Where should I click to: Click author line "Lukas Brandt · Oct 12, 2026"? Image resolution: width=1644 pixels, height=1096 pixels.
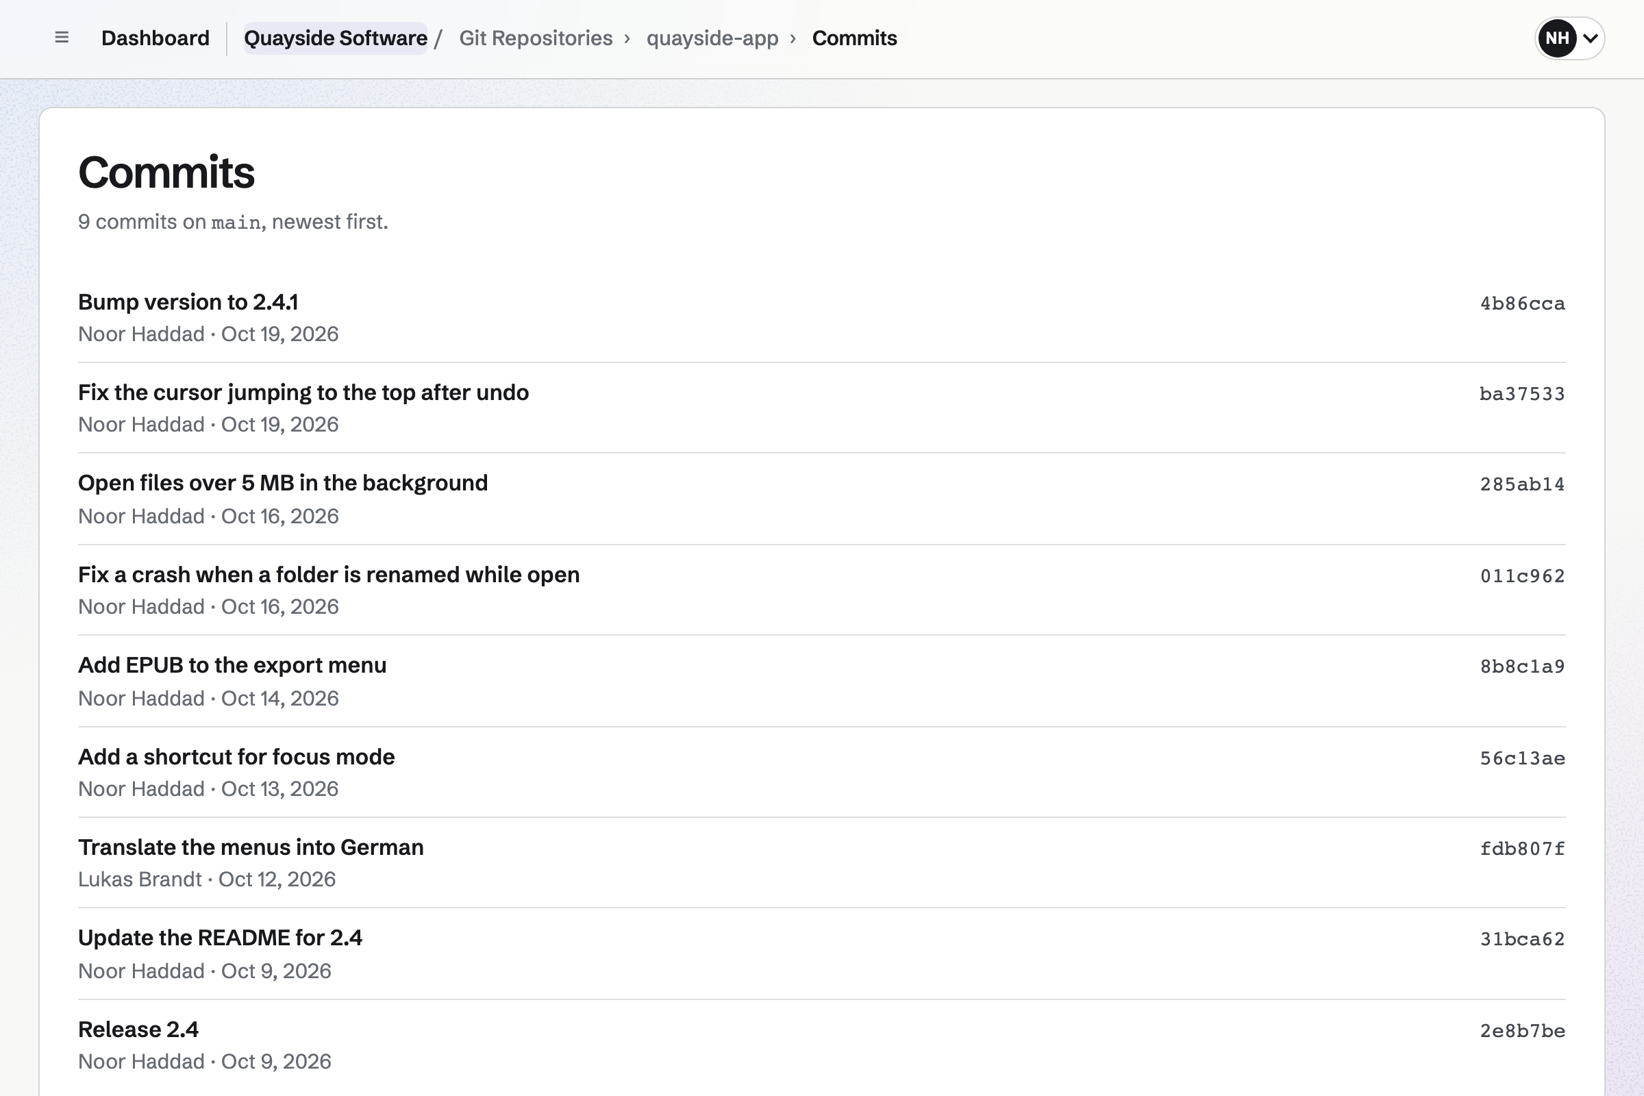(x=207, y=880)
